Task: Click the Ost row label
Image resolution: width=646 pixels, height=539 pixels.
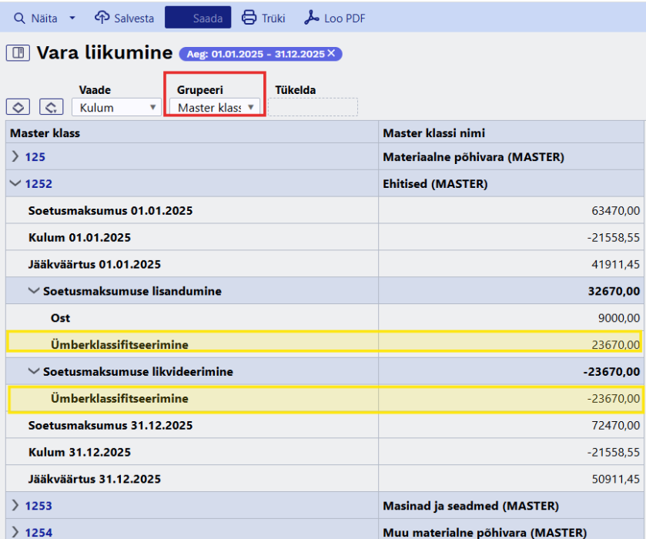Action: pos(60,318)
